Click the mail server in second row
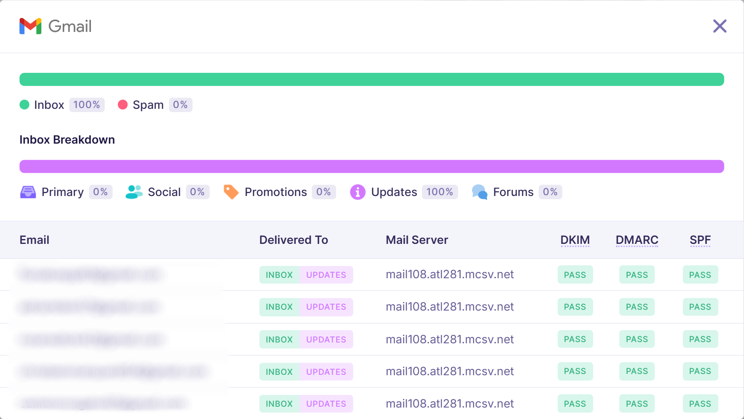Viewport: 744px width, 419px height. point(450,307)
